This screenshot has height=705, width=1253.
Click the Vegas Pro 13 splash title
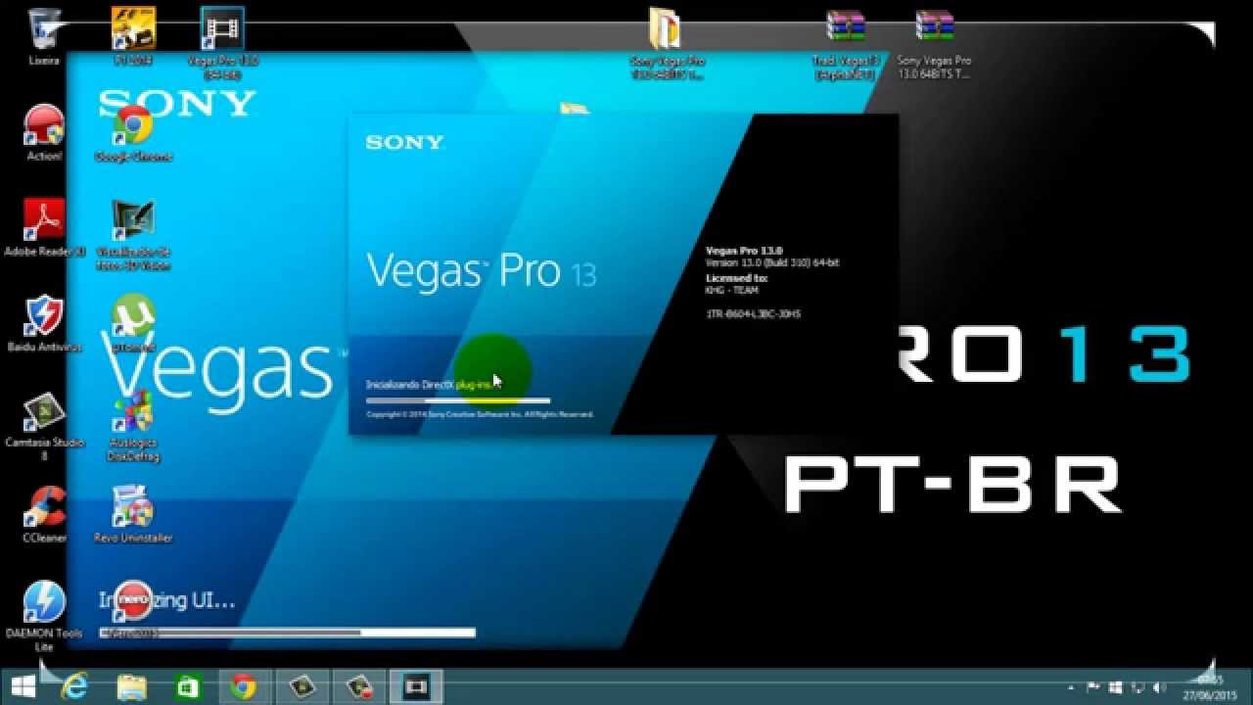pos(481,271)
